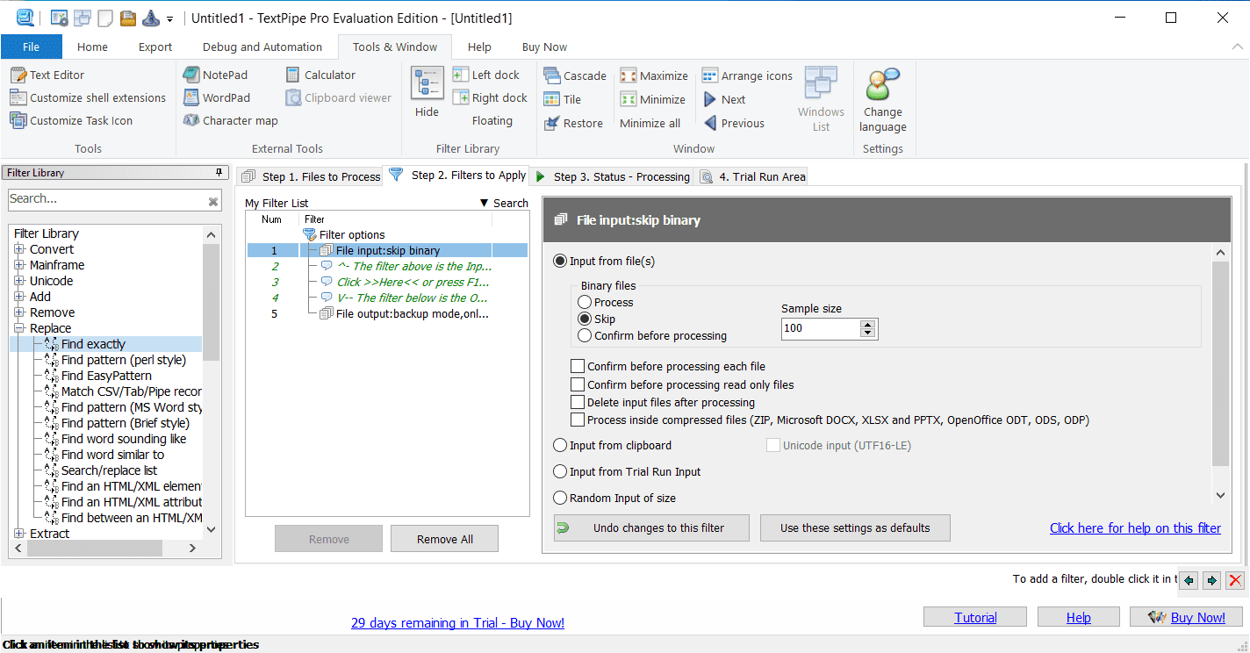Go to Step 3. Status - Processing tab

click(x=612, y=176)
